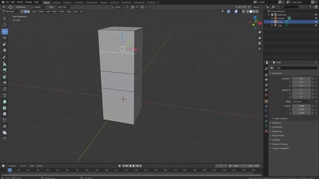Click the Location X value field
Screen dimensions: 319x179
(302, 79)
